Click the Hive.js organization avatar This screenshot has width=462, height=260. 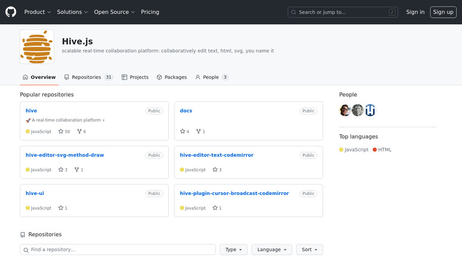pyautogui.click(x=37, y=47)
